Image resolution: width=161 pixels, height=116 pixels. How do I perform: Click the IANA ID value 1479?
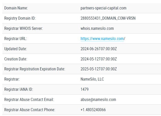(84, 89)
